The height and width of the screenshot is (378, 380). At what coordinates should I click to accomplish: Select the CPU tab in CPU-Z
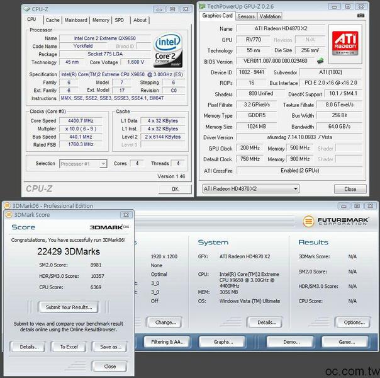click(x=31, y=19)
